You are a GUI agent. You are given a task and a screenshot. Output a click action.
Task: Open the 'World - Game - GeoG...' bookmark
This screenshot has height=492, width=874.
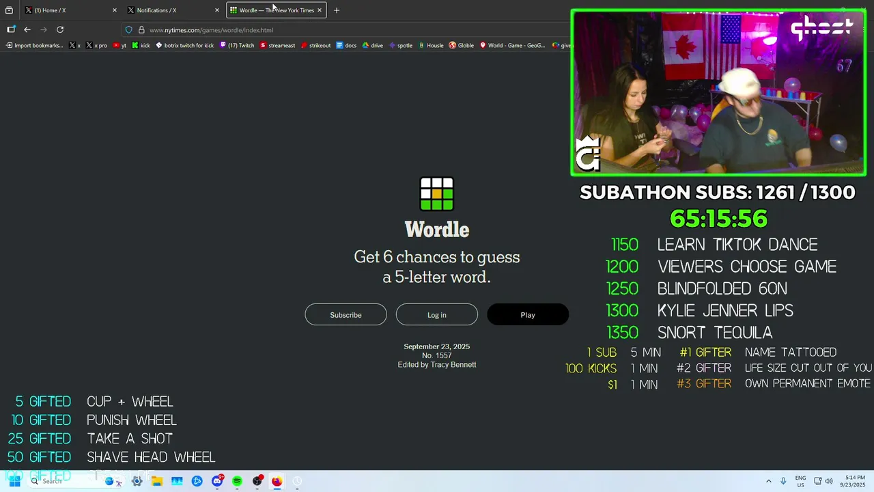[x=512, y=46]
